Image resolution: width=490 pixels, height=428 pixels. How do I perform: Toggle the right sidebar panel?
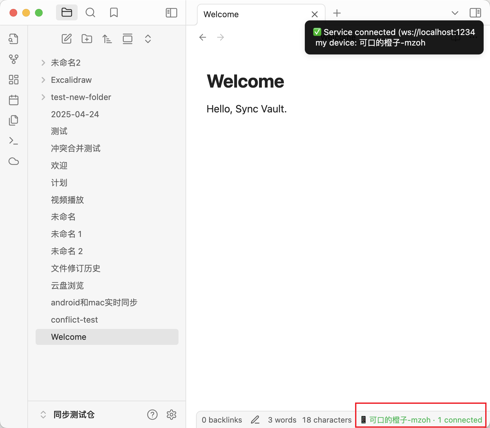[x=475, y=13]
